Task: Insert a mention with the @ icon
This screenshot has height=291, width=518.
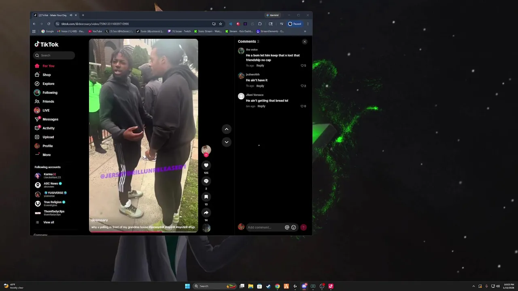Action: click(x=287, y=227)
